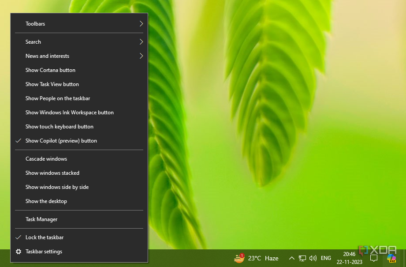Click the ENG language indicator
The image size is (406, 267).
pyautogui.click(x=326, y=258)
